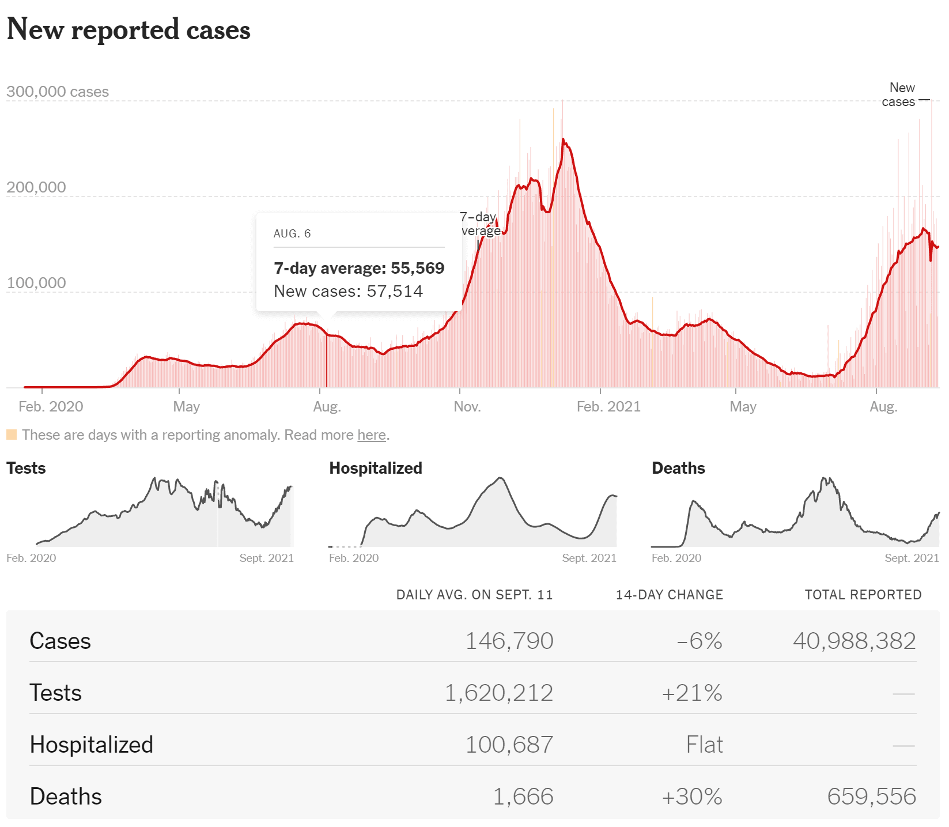This screenshot has height=827, width=949.
Task: Click the 14-Day Change column header
Action: (669, 595)
